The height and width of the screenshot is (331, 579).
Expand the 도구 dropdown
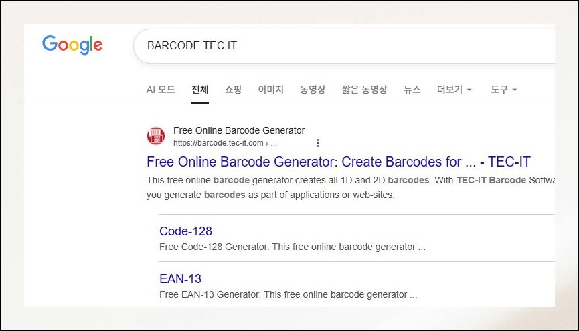click(503, 90)
